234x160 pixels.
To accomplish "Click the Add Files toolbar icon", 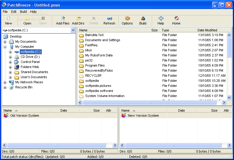I will tap(63, 19).
